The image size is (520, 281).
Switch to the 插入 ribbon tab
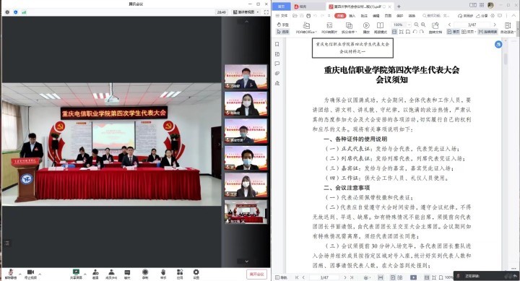(352, 16)
